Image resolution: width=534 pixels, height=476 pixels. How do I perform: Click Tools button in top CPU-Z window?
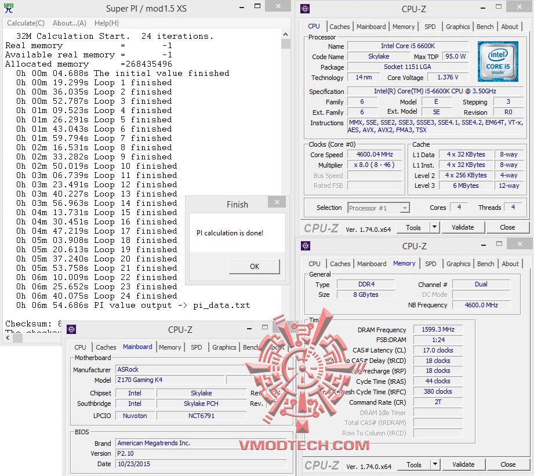click(413, 227)
